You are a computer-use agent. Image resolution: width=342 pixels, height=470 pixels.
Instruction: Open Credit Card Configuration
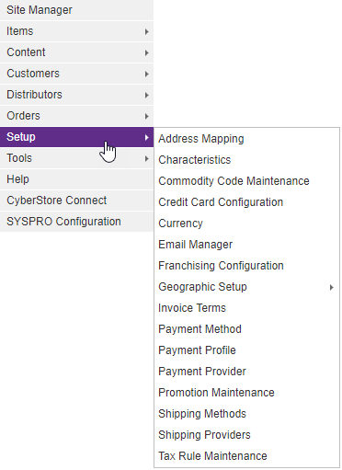pyautogui.click(x=246, y=202)
